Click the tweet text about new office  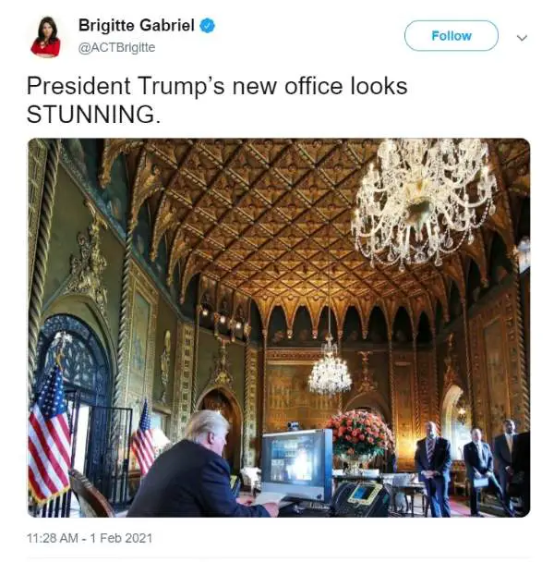coord(217,100)
